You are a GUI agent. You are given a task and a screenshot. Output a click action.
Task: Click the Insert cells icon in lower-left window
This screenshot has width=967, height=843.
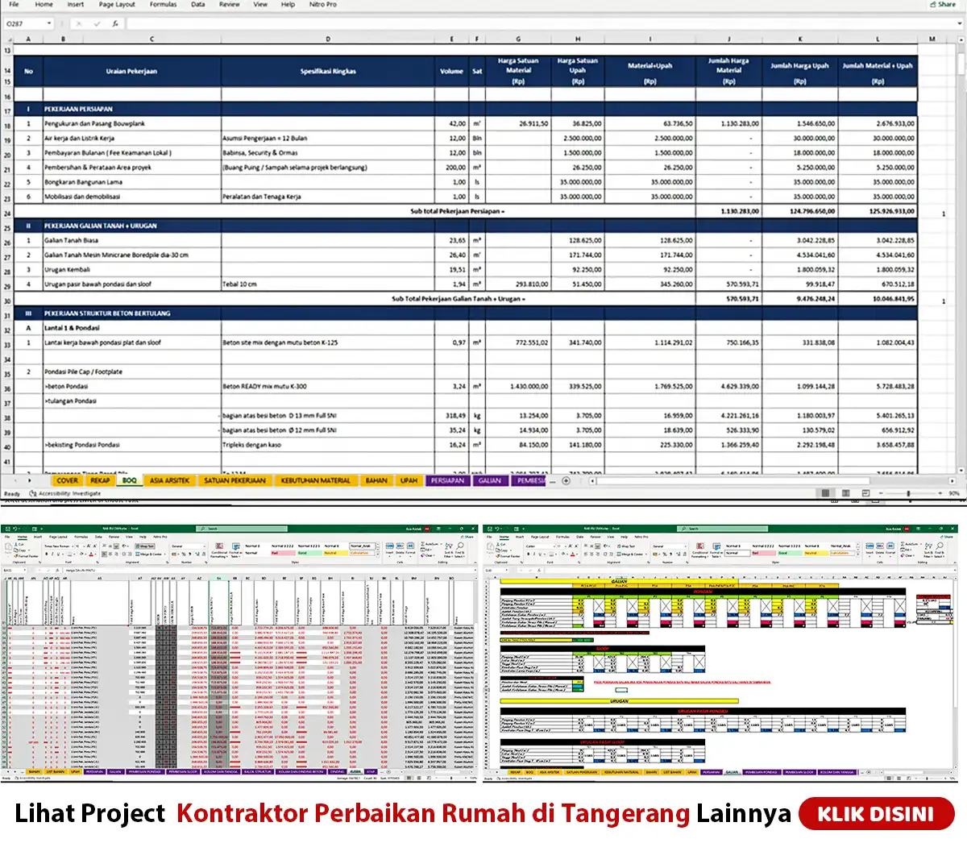point(389,549)
